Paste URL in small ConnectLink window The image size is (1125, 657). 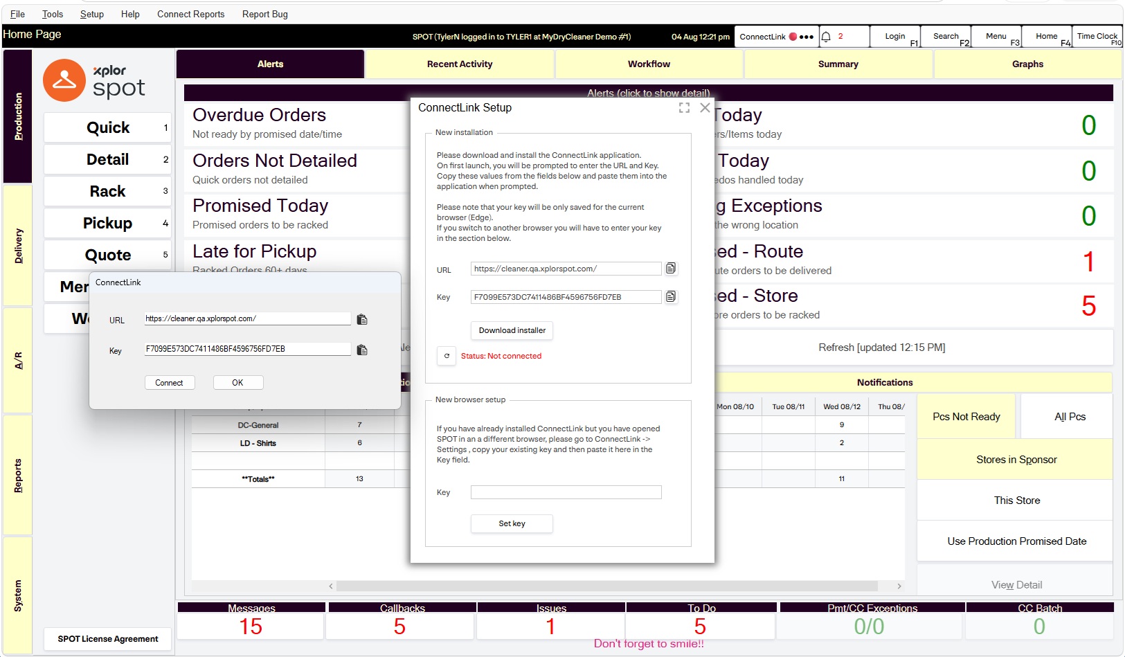361,319
